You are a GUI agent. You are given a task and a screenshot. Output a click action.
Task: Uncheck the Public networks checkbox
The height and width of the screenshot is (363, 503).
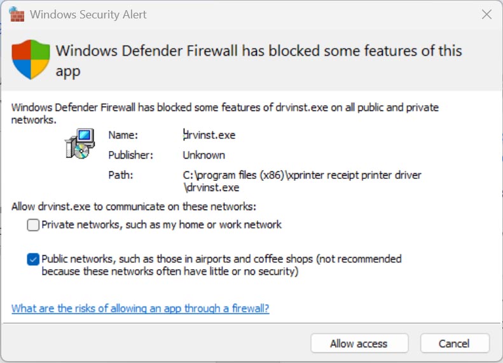click(33, 259)
